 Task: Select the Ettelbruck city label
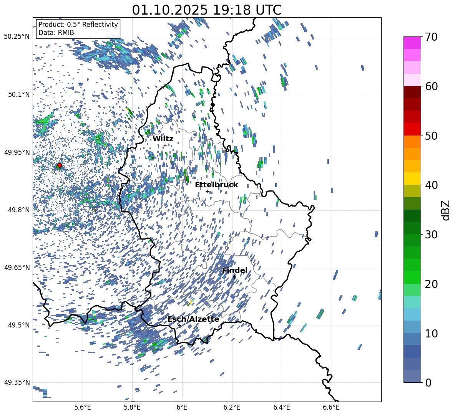216,185
